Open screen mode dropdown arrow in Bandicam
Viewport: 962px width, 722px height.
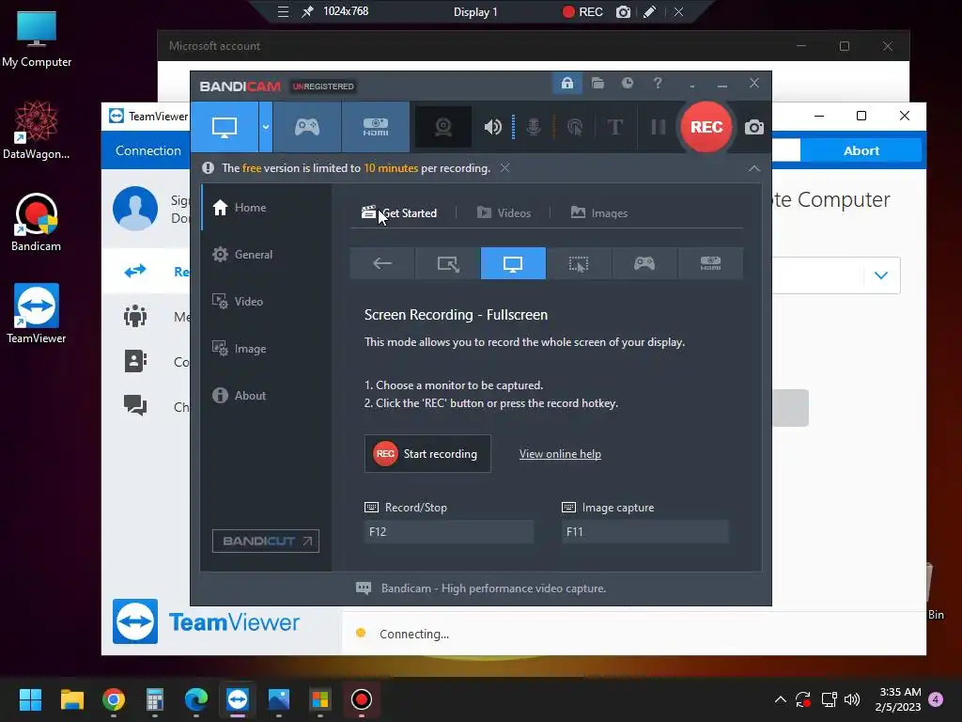pyautogui.click(x=266, y=127)
